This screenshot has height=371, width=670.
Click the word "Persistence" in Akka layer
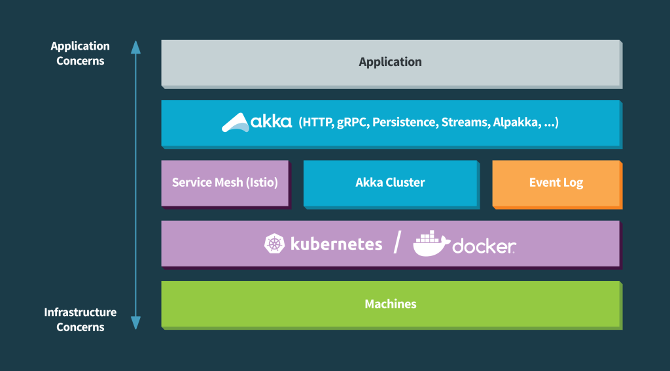(405, 122)
